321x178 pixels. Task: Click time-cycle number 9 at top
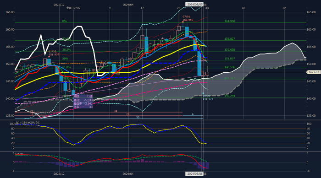tap(110, 8)
